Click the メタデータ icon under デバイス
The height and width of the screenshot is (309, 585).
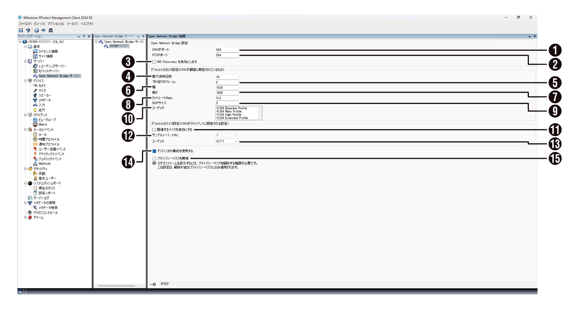click(x=35, y=100)
